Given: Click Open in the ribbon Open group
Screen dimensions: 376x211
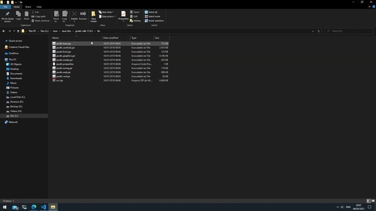Looking at the screenshot, I should (135, 12).
